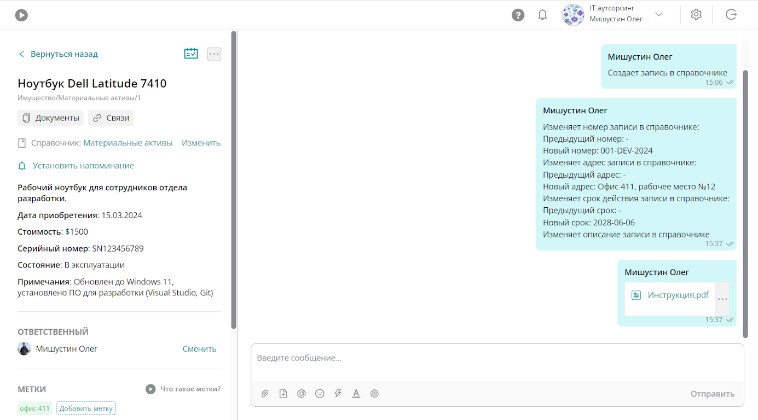Click Состояние: В эксплуатации line
The height and width of the screenshot is (420, 758).
[71, 265]
